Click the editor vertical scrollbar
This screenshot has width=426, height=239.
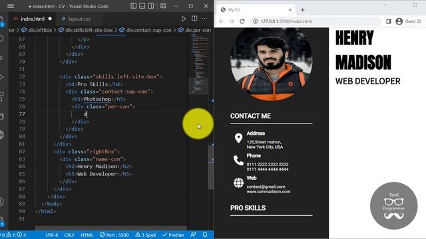[x=211, y=167]
